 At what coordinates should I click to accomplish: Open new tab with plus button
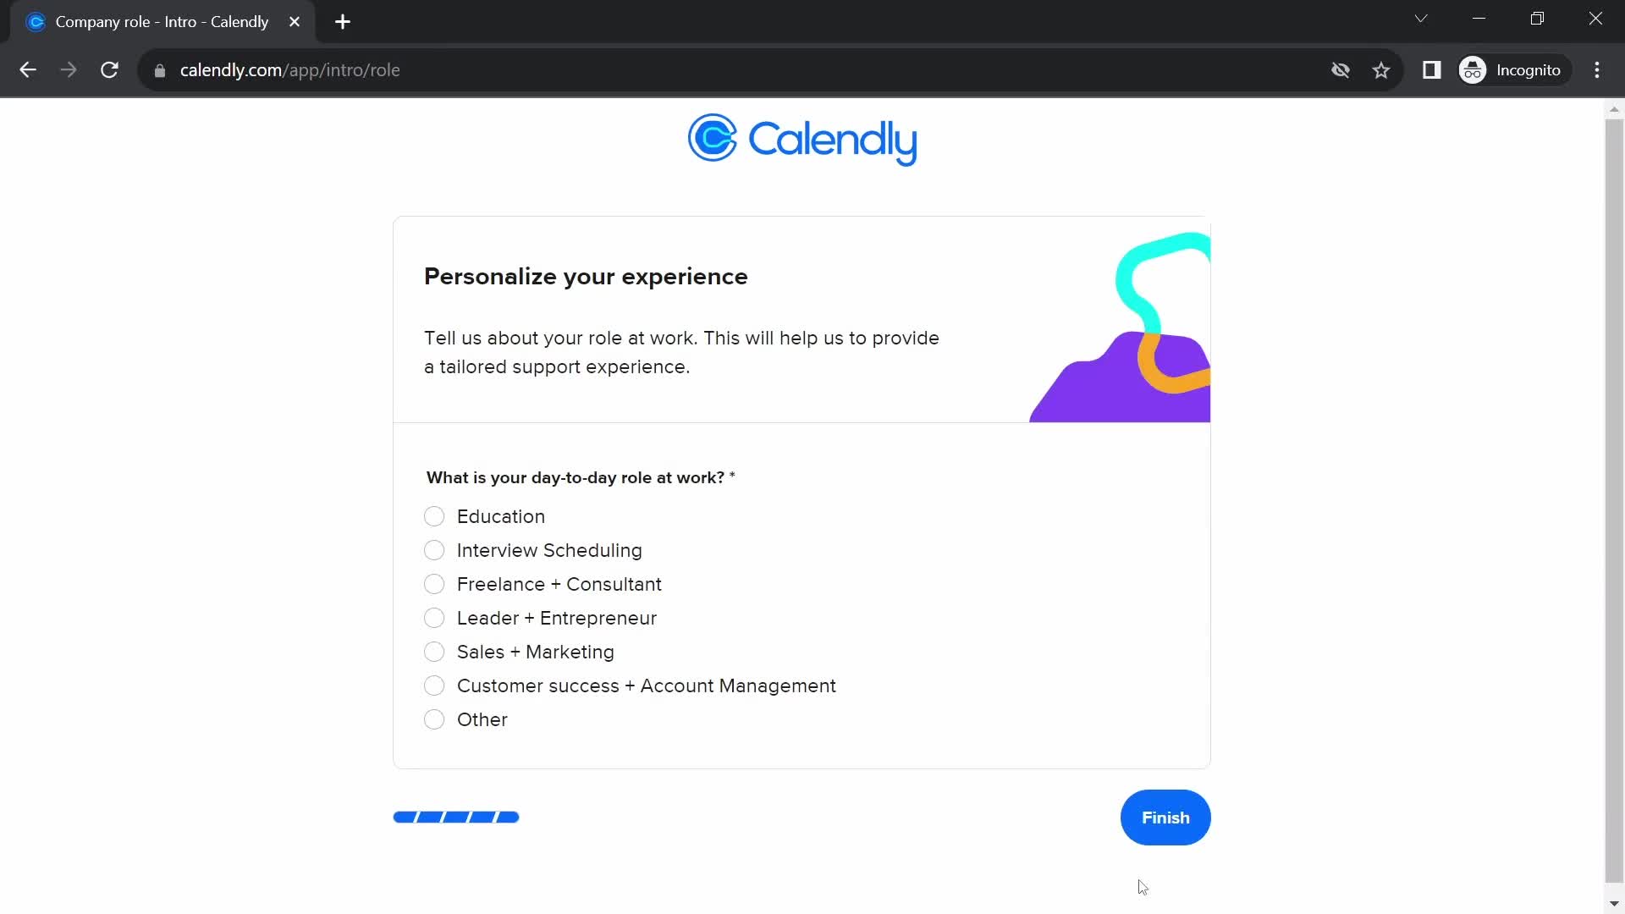point(343,22)
